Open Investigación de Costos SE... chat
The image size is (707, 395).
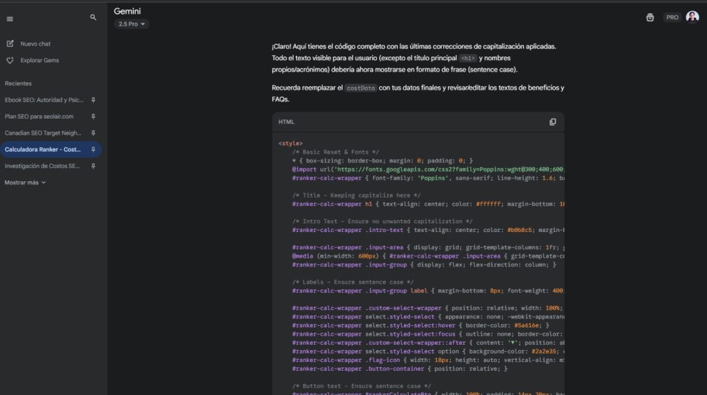[x=43, y=166]
